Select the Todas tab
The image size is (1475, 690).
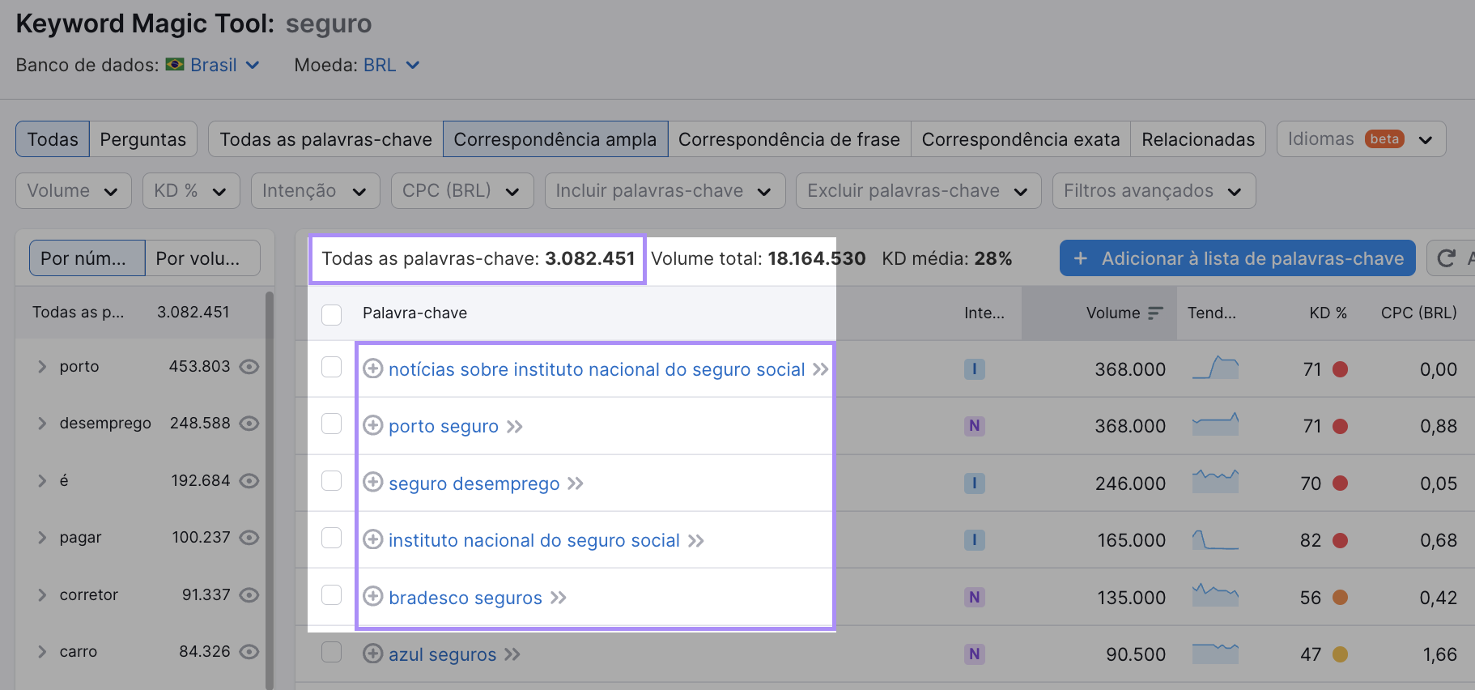point(53,139)
